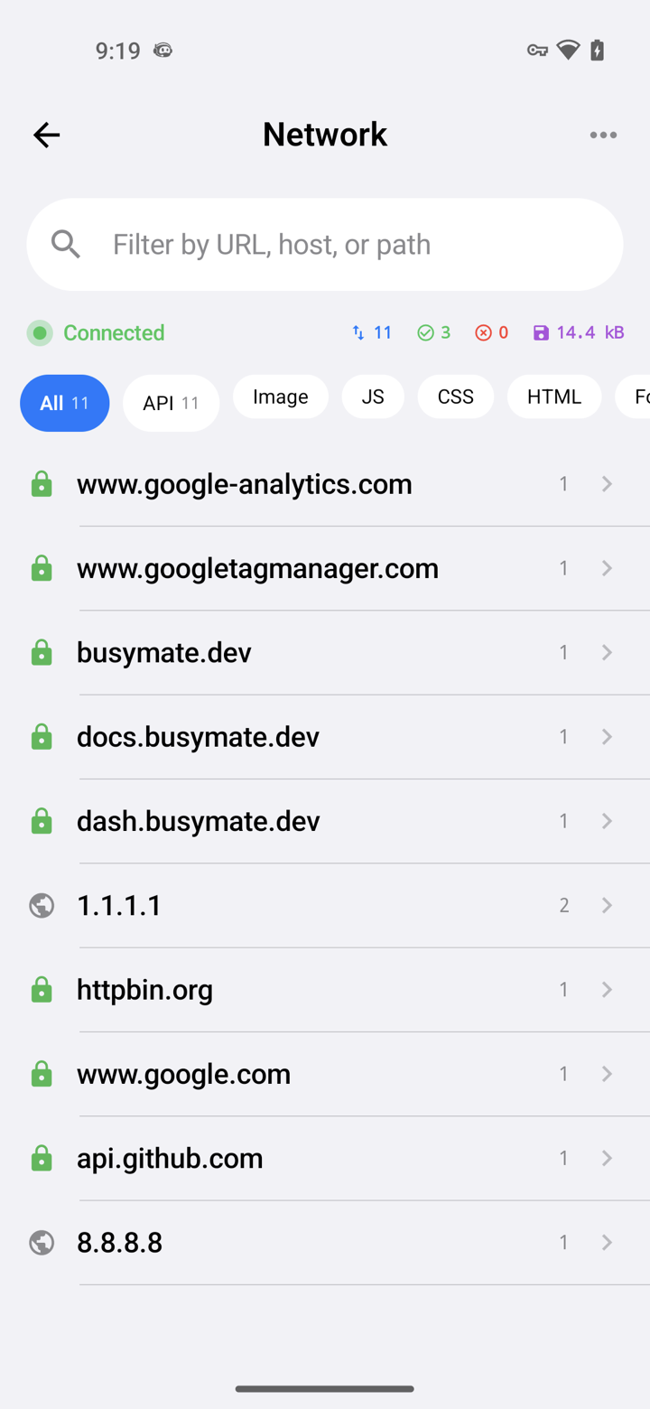Tap the battery icon in status bar
The image size is (650, 1409).
pos(597,51)
